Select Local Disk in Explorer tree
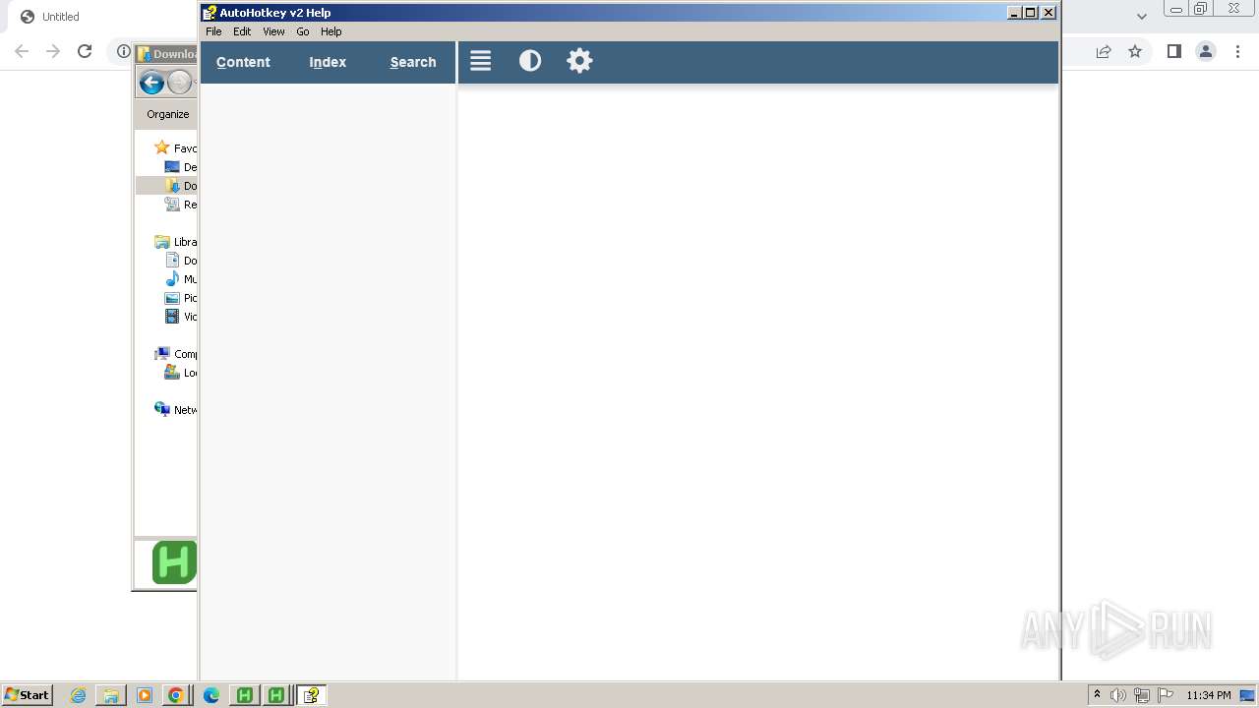Image resolution: width=1259 pixels, height=708 pixels. pyautogui.click(x=172, y=373)
